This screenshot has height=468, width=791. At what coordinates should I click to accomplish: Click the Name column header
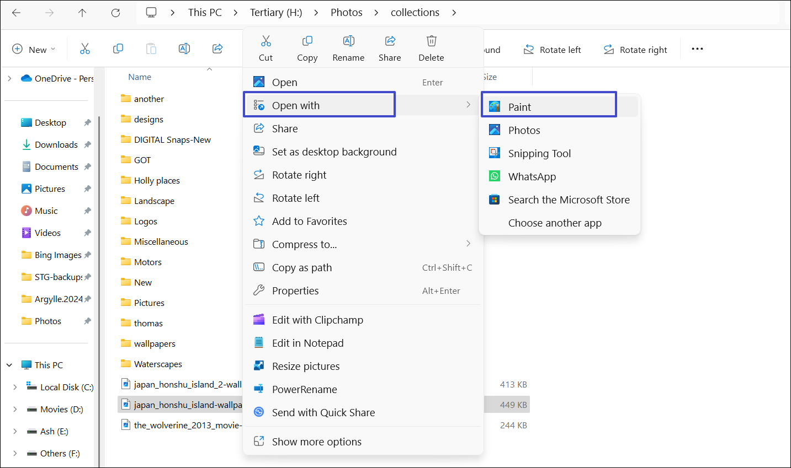pyautogui.click(x=140, y=77)
